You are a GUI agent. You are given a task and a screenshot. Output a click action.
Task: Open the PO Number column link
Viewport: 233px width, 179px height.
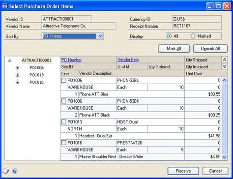(x=71, y=60)
